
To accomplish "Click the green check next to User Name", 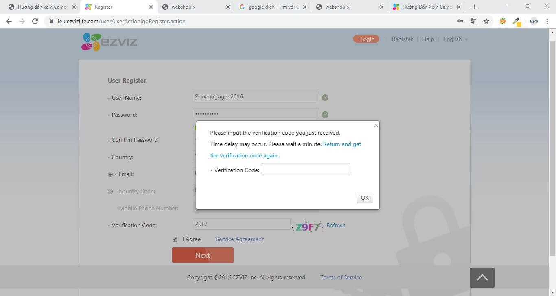I will click(325, 98).
